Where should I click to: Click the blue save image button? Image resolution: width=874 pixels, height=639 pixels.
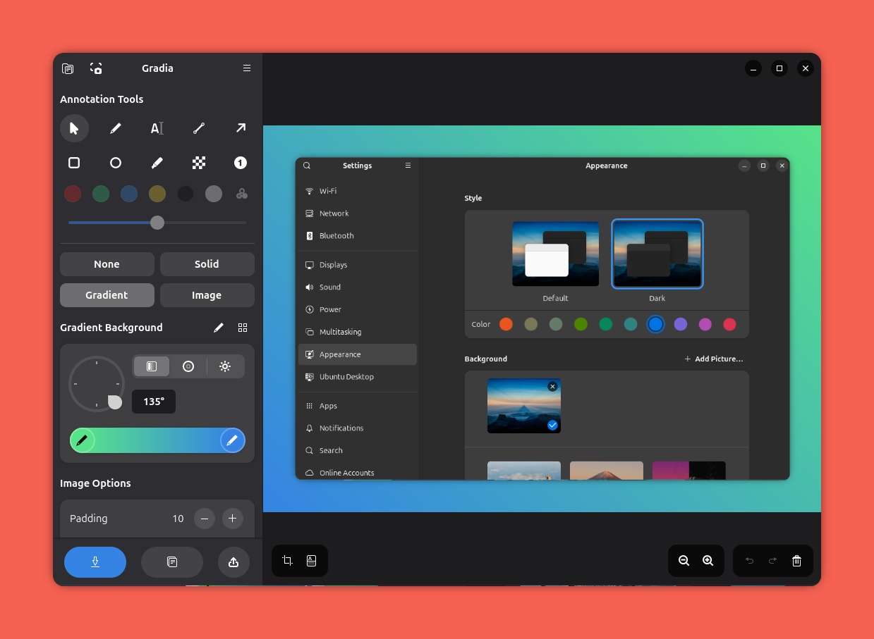coord(95,562)
